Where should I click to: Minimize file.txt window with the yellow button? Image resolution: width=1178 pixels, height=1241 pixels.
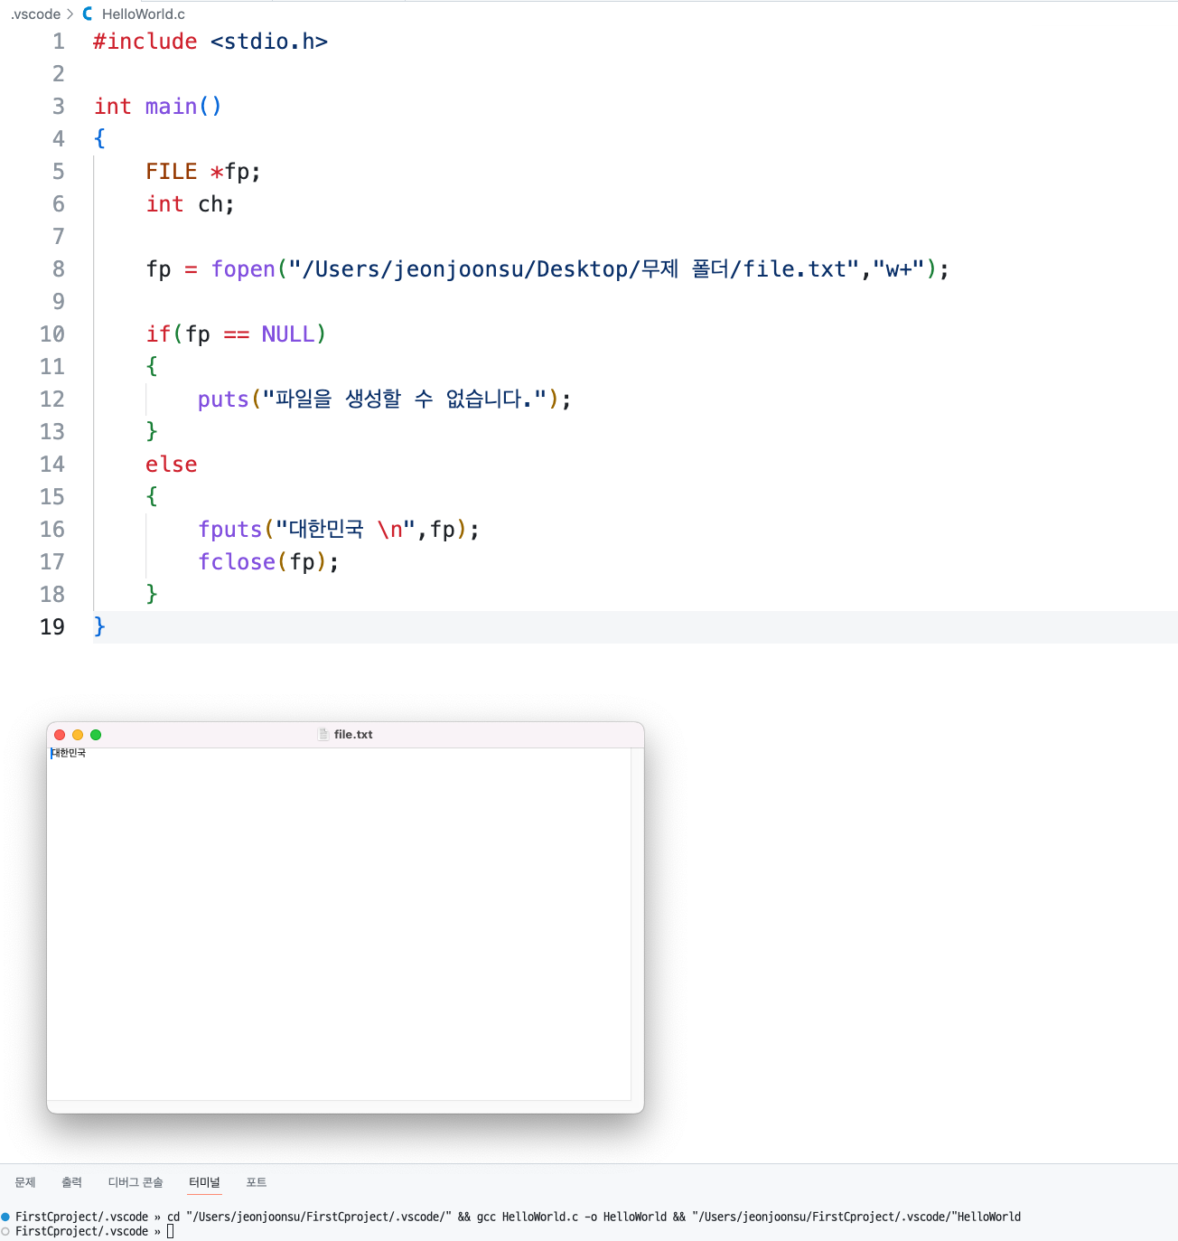(78, 735)
